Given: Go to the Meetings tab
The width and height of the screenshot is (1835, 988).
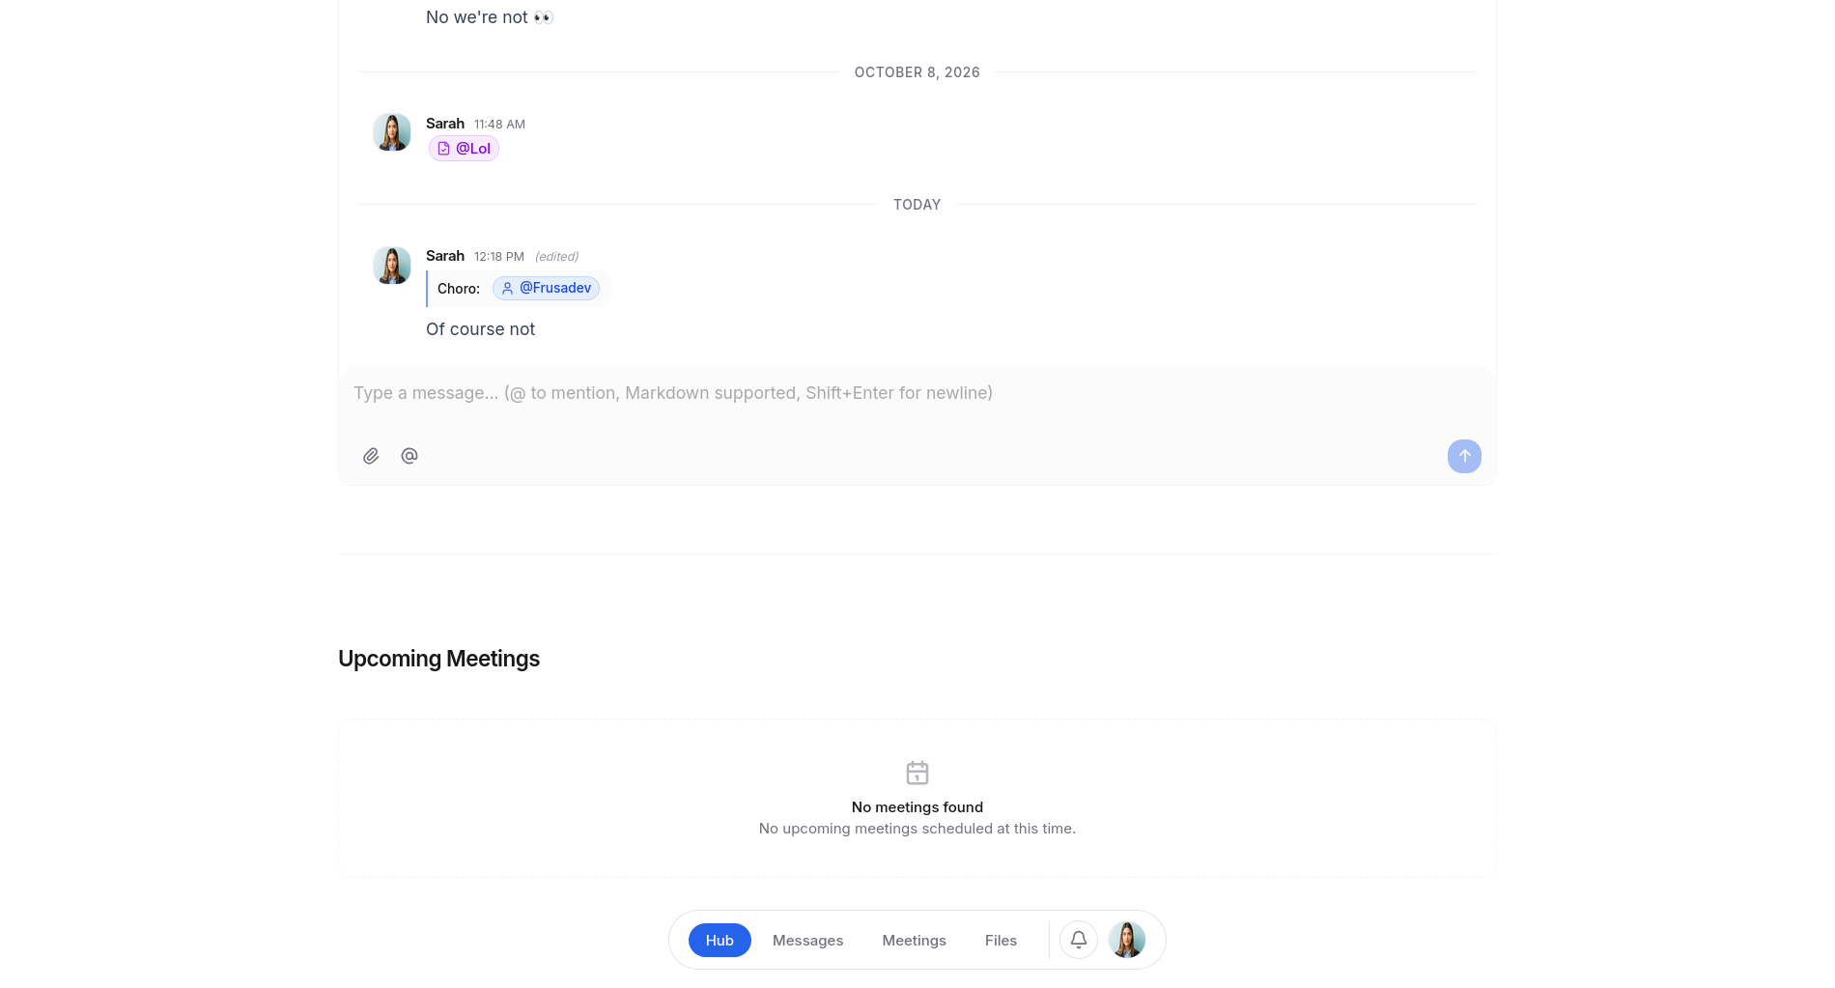Looking at the screenshot, I should [x=915, y=941].
